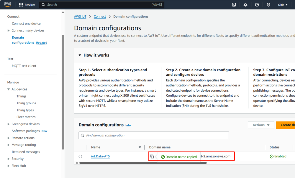The width and height of the screenshot is (295, 178).
Task: Select Domain configurations in the sidebar
Action: tap(23, 40)
